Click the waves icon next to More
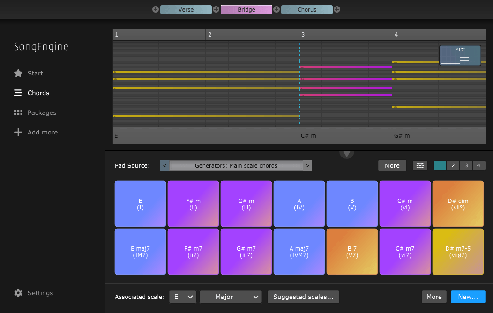 [x=420, y=165]
